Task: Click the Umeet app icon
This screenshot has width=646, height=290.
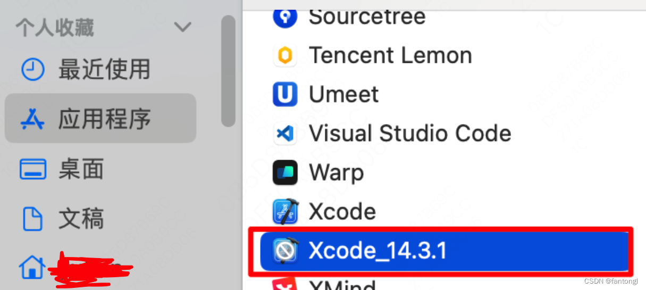Action: [286, 95]
